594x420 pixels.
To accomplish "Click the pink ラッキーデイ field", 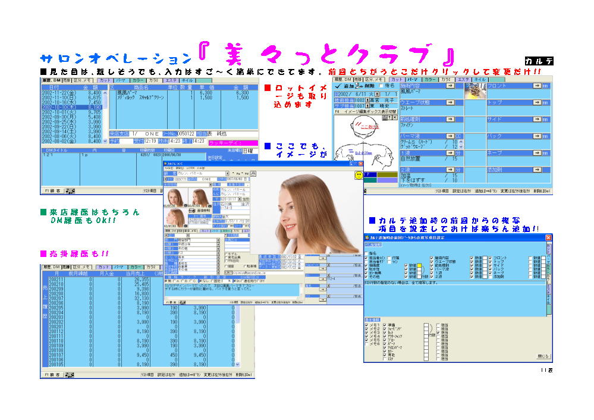I will (x=233, y=143).
